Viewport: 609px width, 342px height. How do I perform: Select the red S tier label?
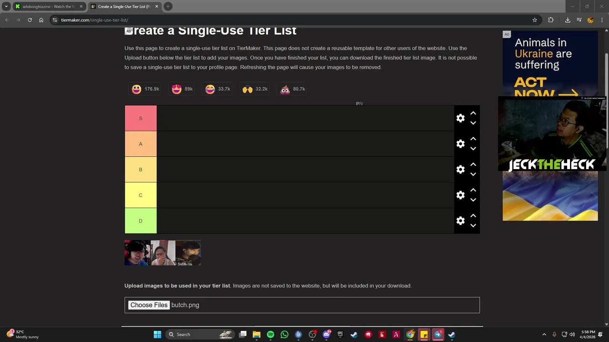click(x=140, y=118)
